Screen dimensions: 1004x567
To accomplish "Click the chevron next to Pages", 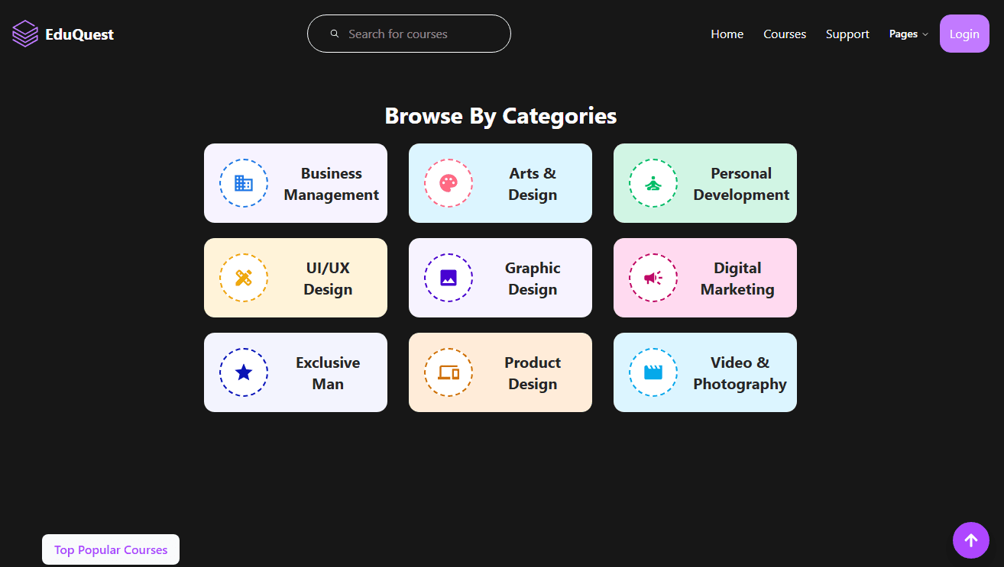I will (925, 34).
